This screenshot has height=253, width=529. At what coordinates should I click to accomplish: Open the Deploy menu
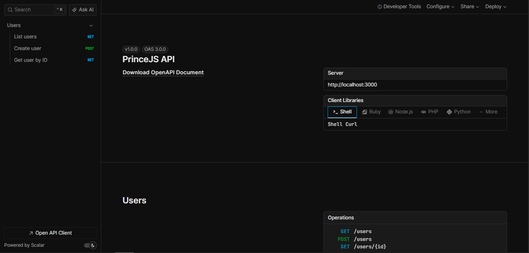tap(495, 6)
